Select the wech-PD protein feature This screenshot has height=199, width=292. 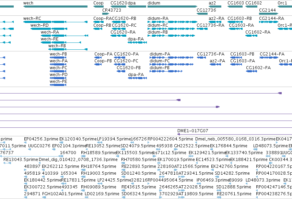58,78
